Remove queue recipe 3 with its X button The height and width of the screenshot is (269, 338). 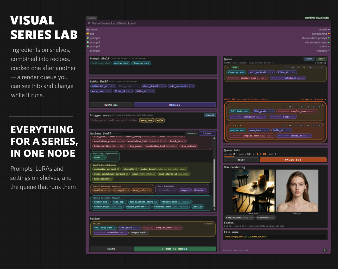click(319, 125)
